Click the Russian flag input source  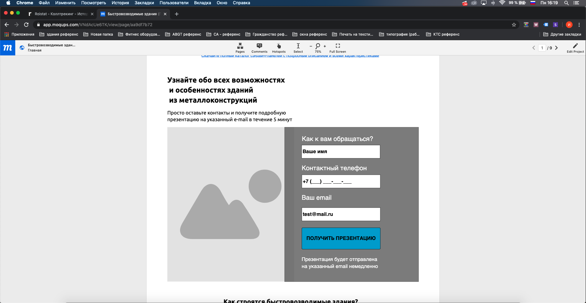pos(533,3)
